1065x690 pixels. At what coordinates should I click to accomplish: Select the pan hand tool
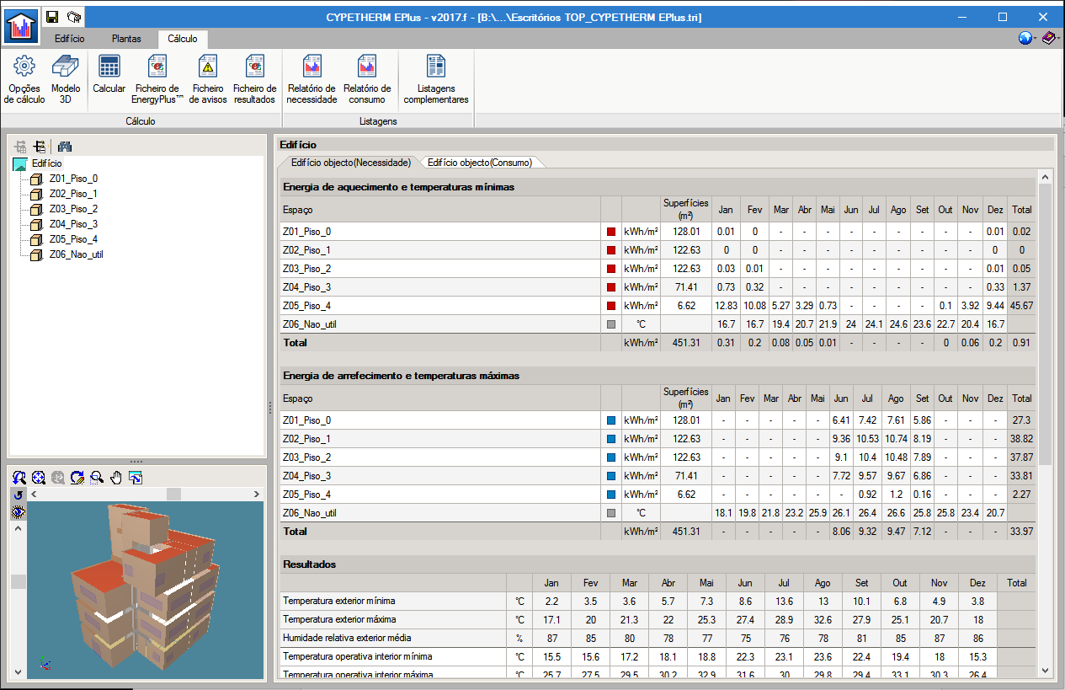pos(116,477)
